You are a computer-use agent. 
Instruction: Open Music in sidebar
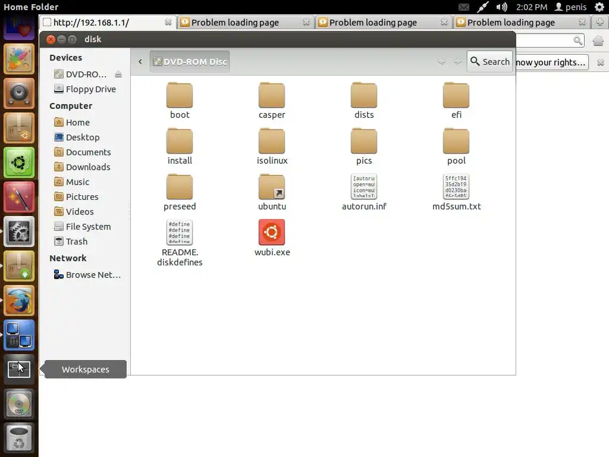point(72,182)
